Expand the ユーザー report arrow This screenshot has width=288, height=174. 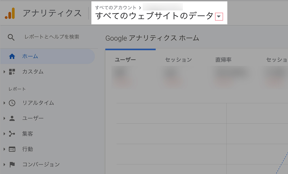point(4,118)
